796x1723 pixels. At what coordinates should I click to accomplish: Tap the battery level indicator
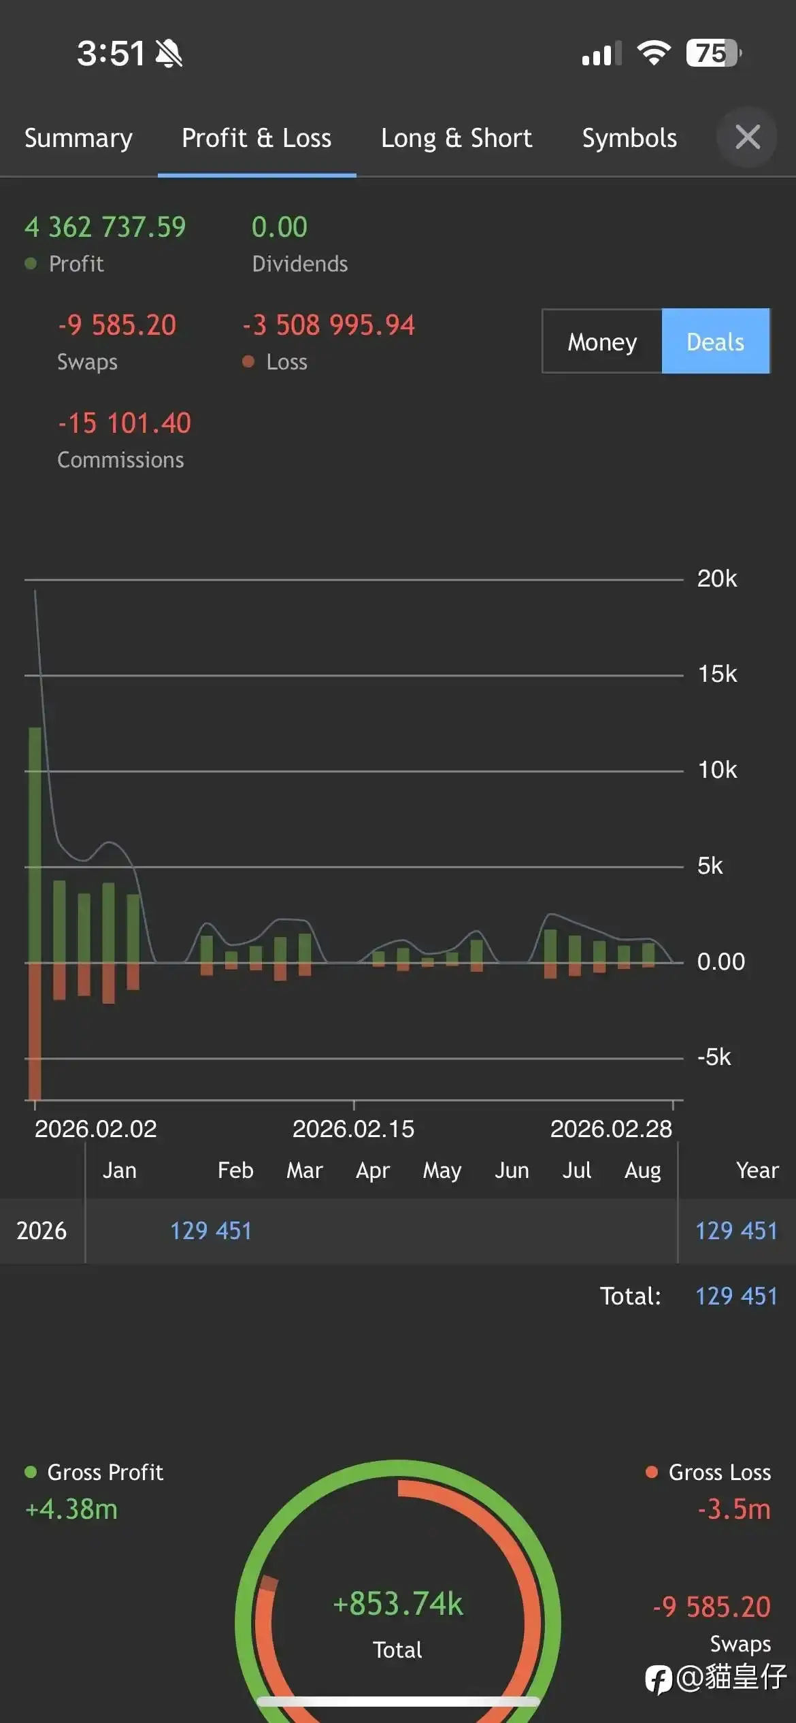pyautogui.click(x=712, y=53)
